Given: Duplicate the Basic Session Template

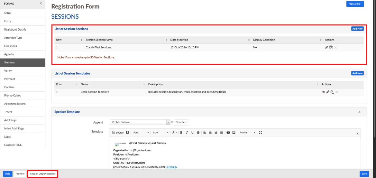Looking at the screenshot, I should coord(332,92).
